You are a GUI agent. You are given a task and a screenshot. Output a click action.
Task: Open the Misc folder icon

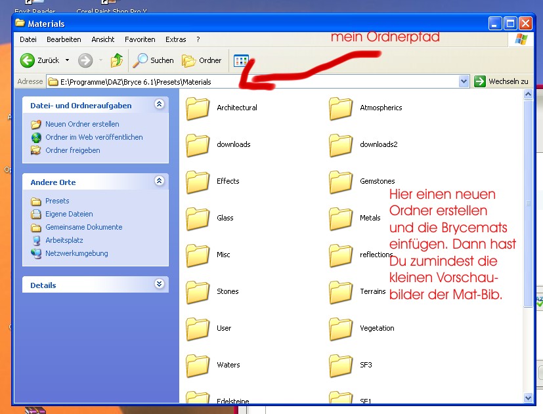click(198, 255)
